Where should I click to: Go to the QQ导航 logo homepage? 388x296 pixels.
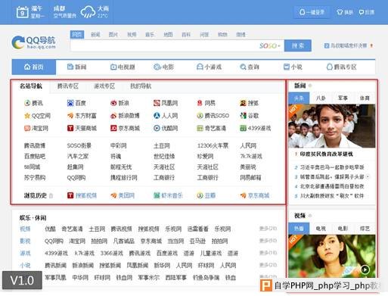tap(33, 42)
